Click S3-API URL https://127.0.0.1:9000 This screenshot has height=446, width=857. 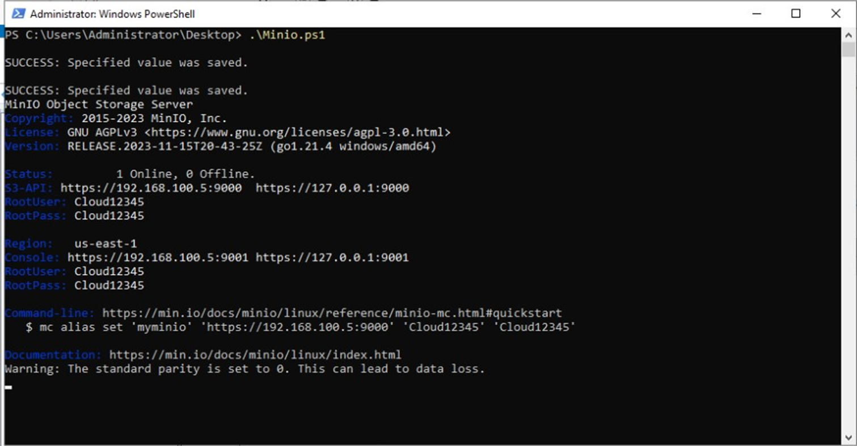332,188
